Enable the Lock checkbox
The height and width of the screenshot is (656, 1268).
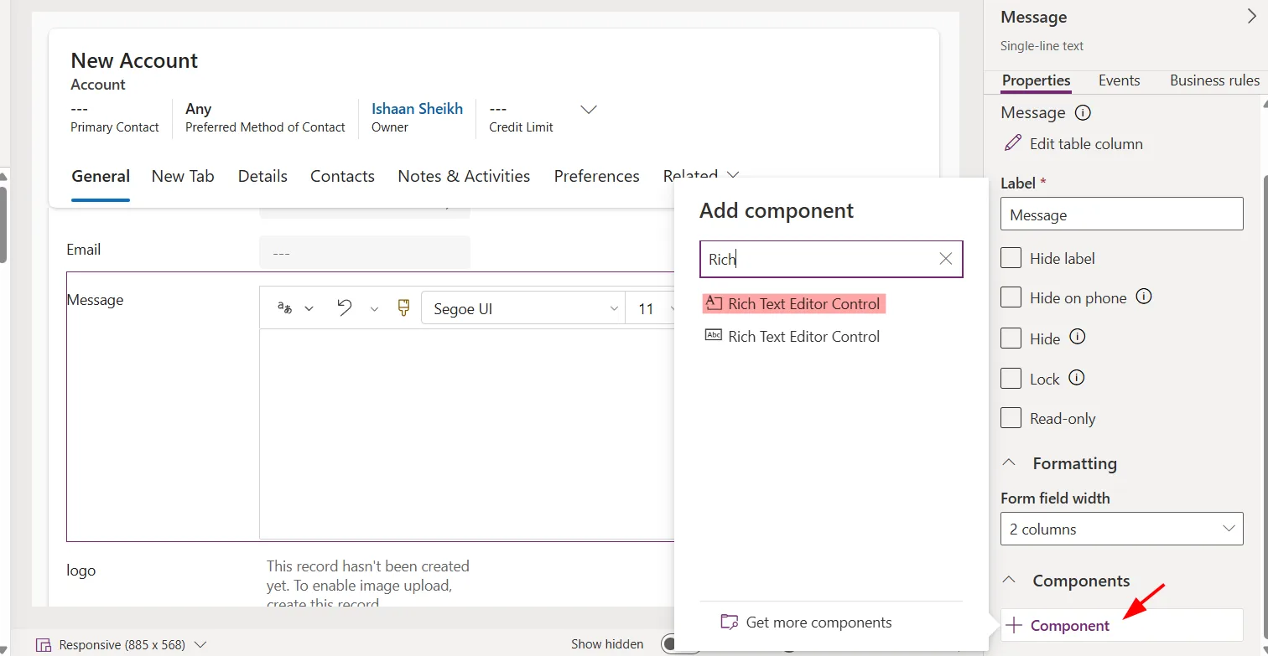pos(1011,379)
